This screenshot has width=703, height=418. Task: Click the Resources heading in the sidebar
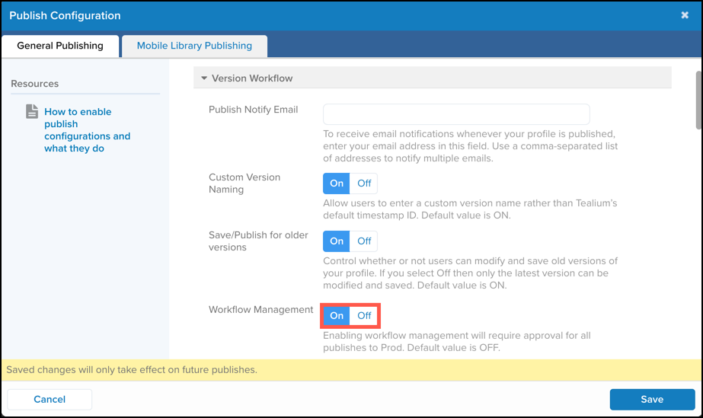(35, 84)
